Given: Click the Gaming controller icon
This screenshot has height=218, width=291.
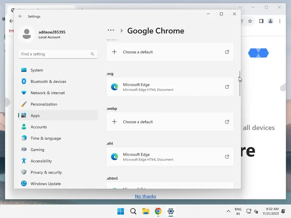Looking at the screenshot, I should click(24, 149).
